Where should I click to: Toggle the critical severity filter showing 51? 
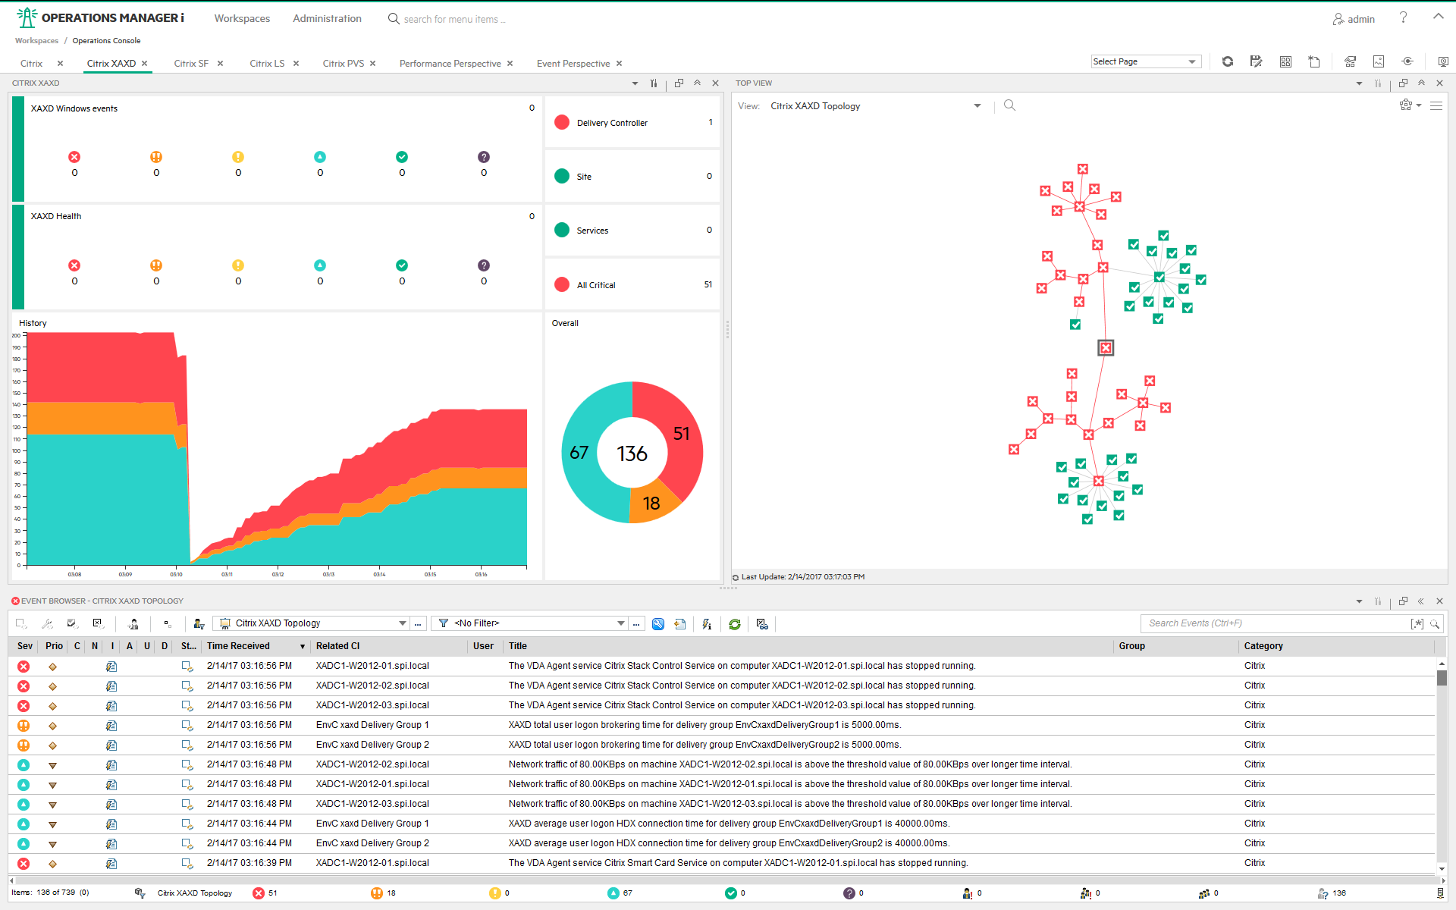click(259, 893)
